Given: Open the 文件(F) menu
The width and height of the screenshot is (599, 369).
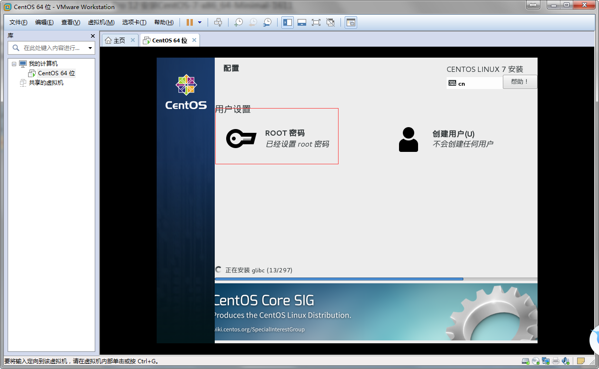Looking at the screenshot, I should tap(19, 22).
